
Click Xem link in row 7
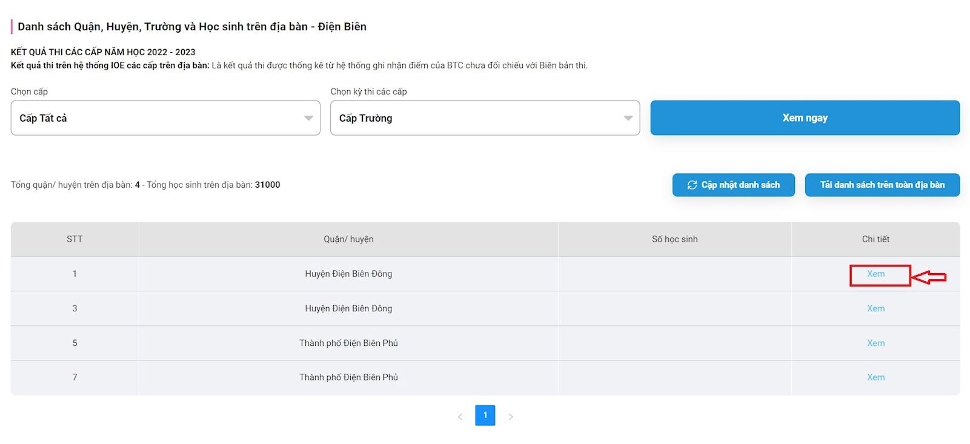point(875,377)
